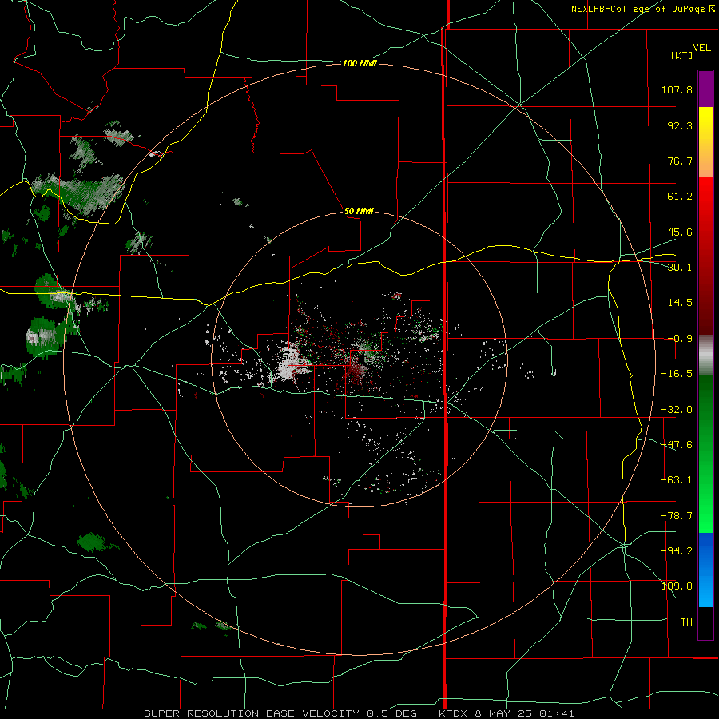The width and height of the screenshot is (719, 719).
Task: Click the 92.3 velocity legend value
Action: point(680,125)
